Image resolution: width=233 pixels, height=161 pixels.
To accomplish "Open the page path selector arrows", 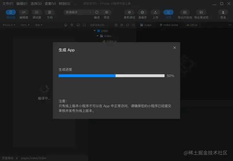I will pos(17,158).
